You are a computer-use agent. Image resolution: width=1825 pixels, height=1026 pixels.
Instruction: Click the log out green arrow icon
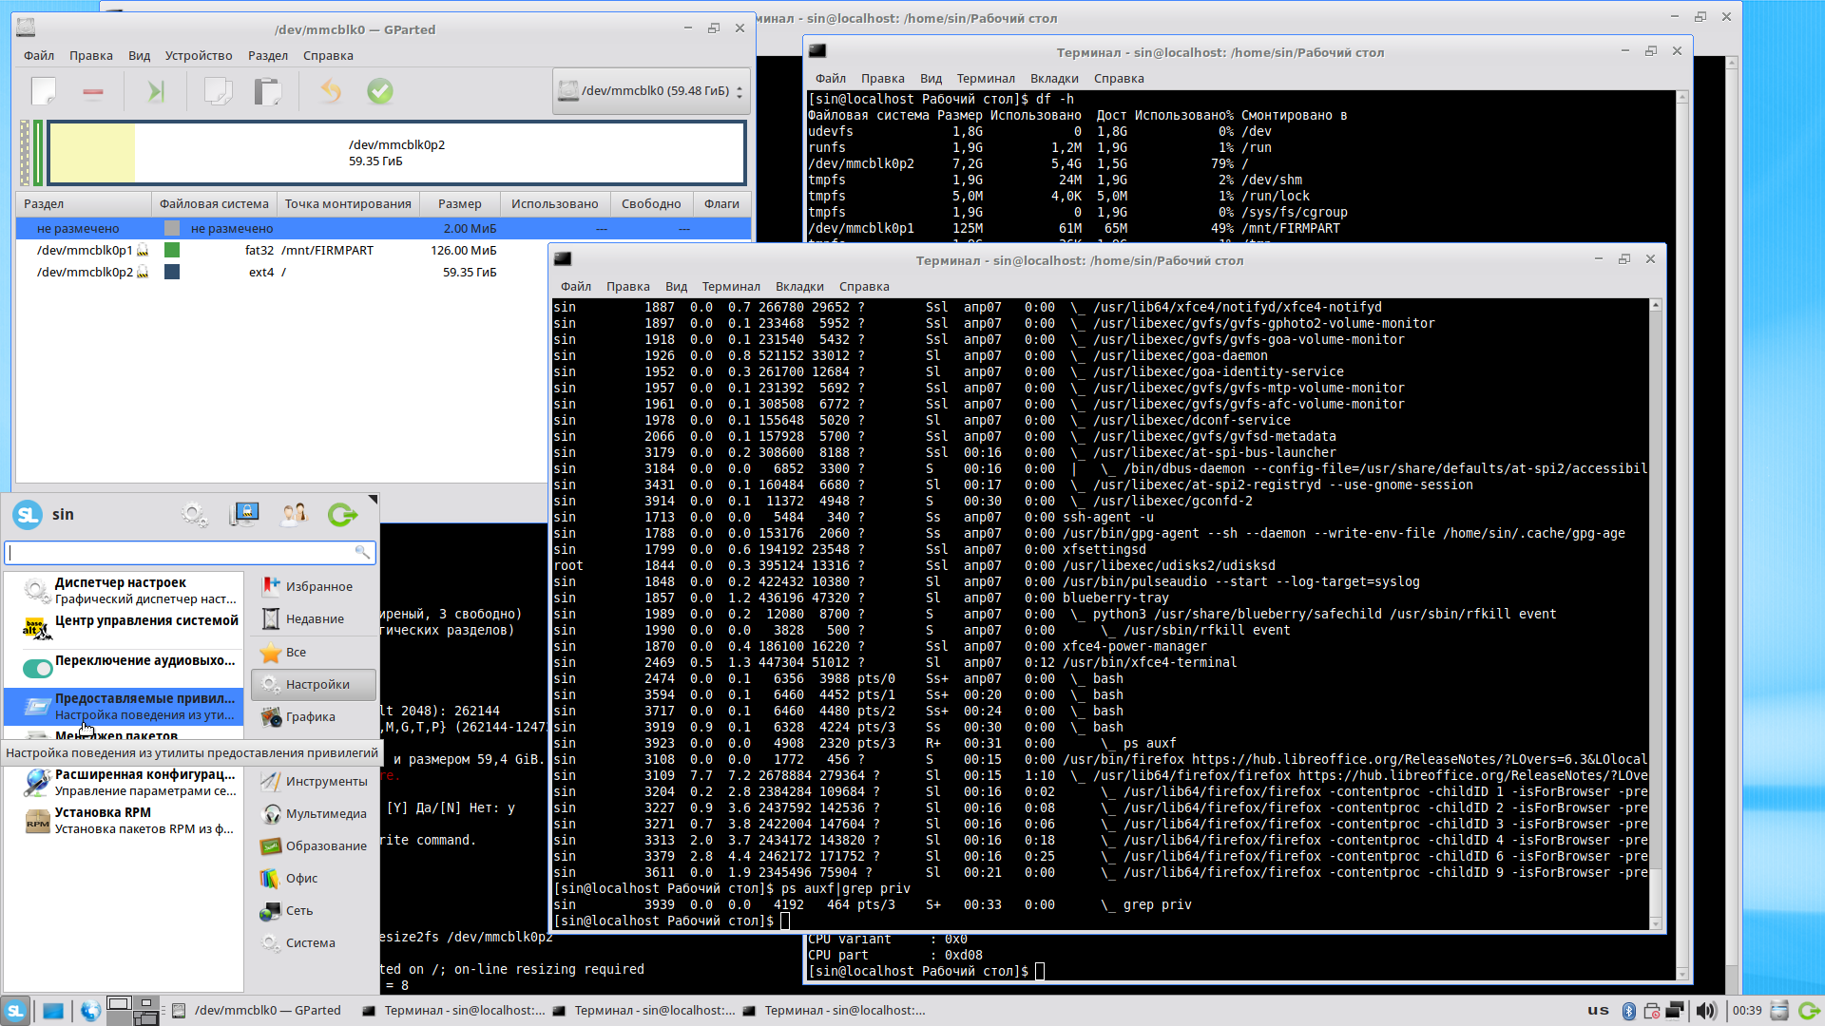[x=342, y=515]
